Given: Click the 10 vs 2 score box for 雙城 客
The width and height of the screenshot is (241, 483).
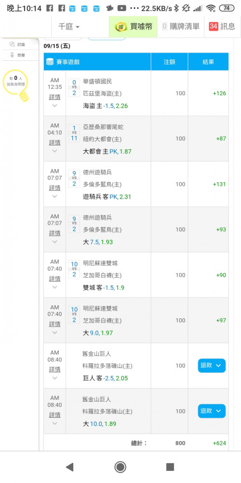Looking at the screenshot, I should click(74, 269).
